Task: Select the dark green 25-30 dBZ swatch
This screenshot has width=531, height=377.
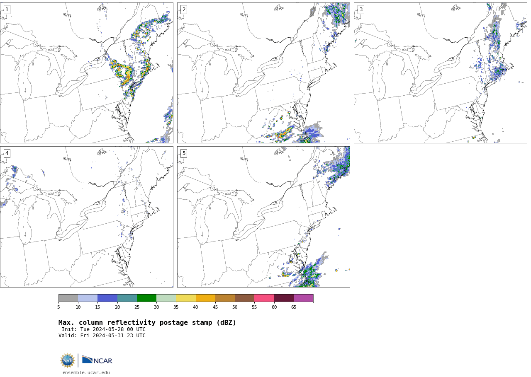Action: (x=146, y=298)
